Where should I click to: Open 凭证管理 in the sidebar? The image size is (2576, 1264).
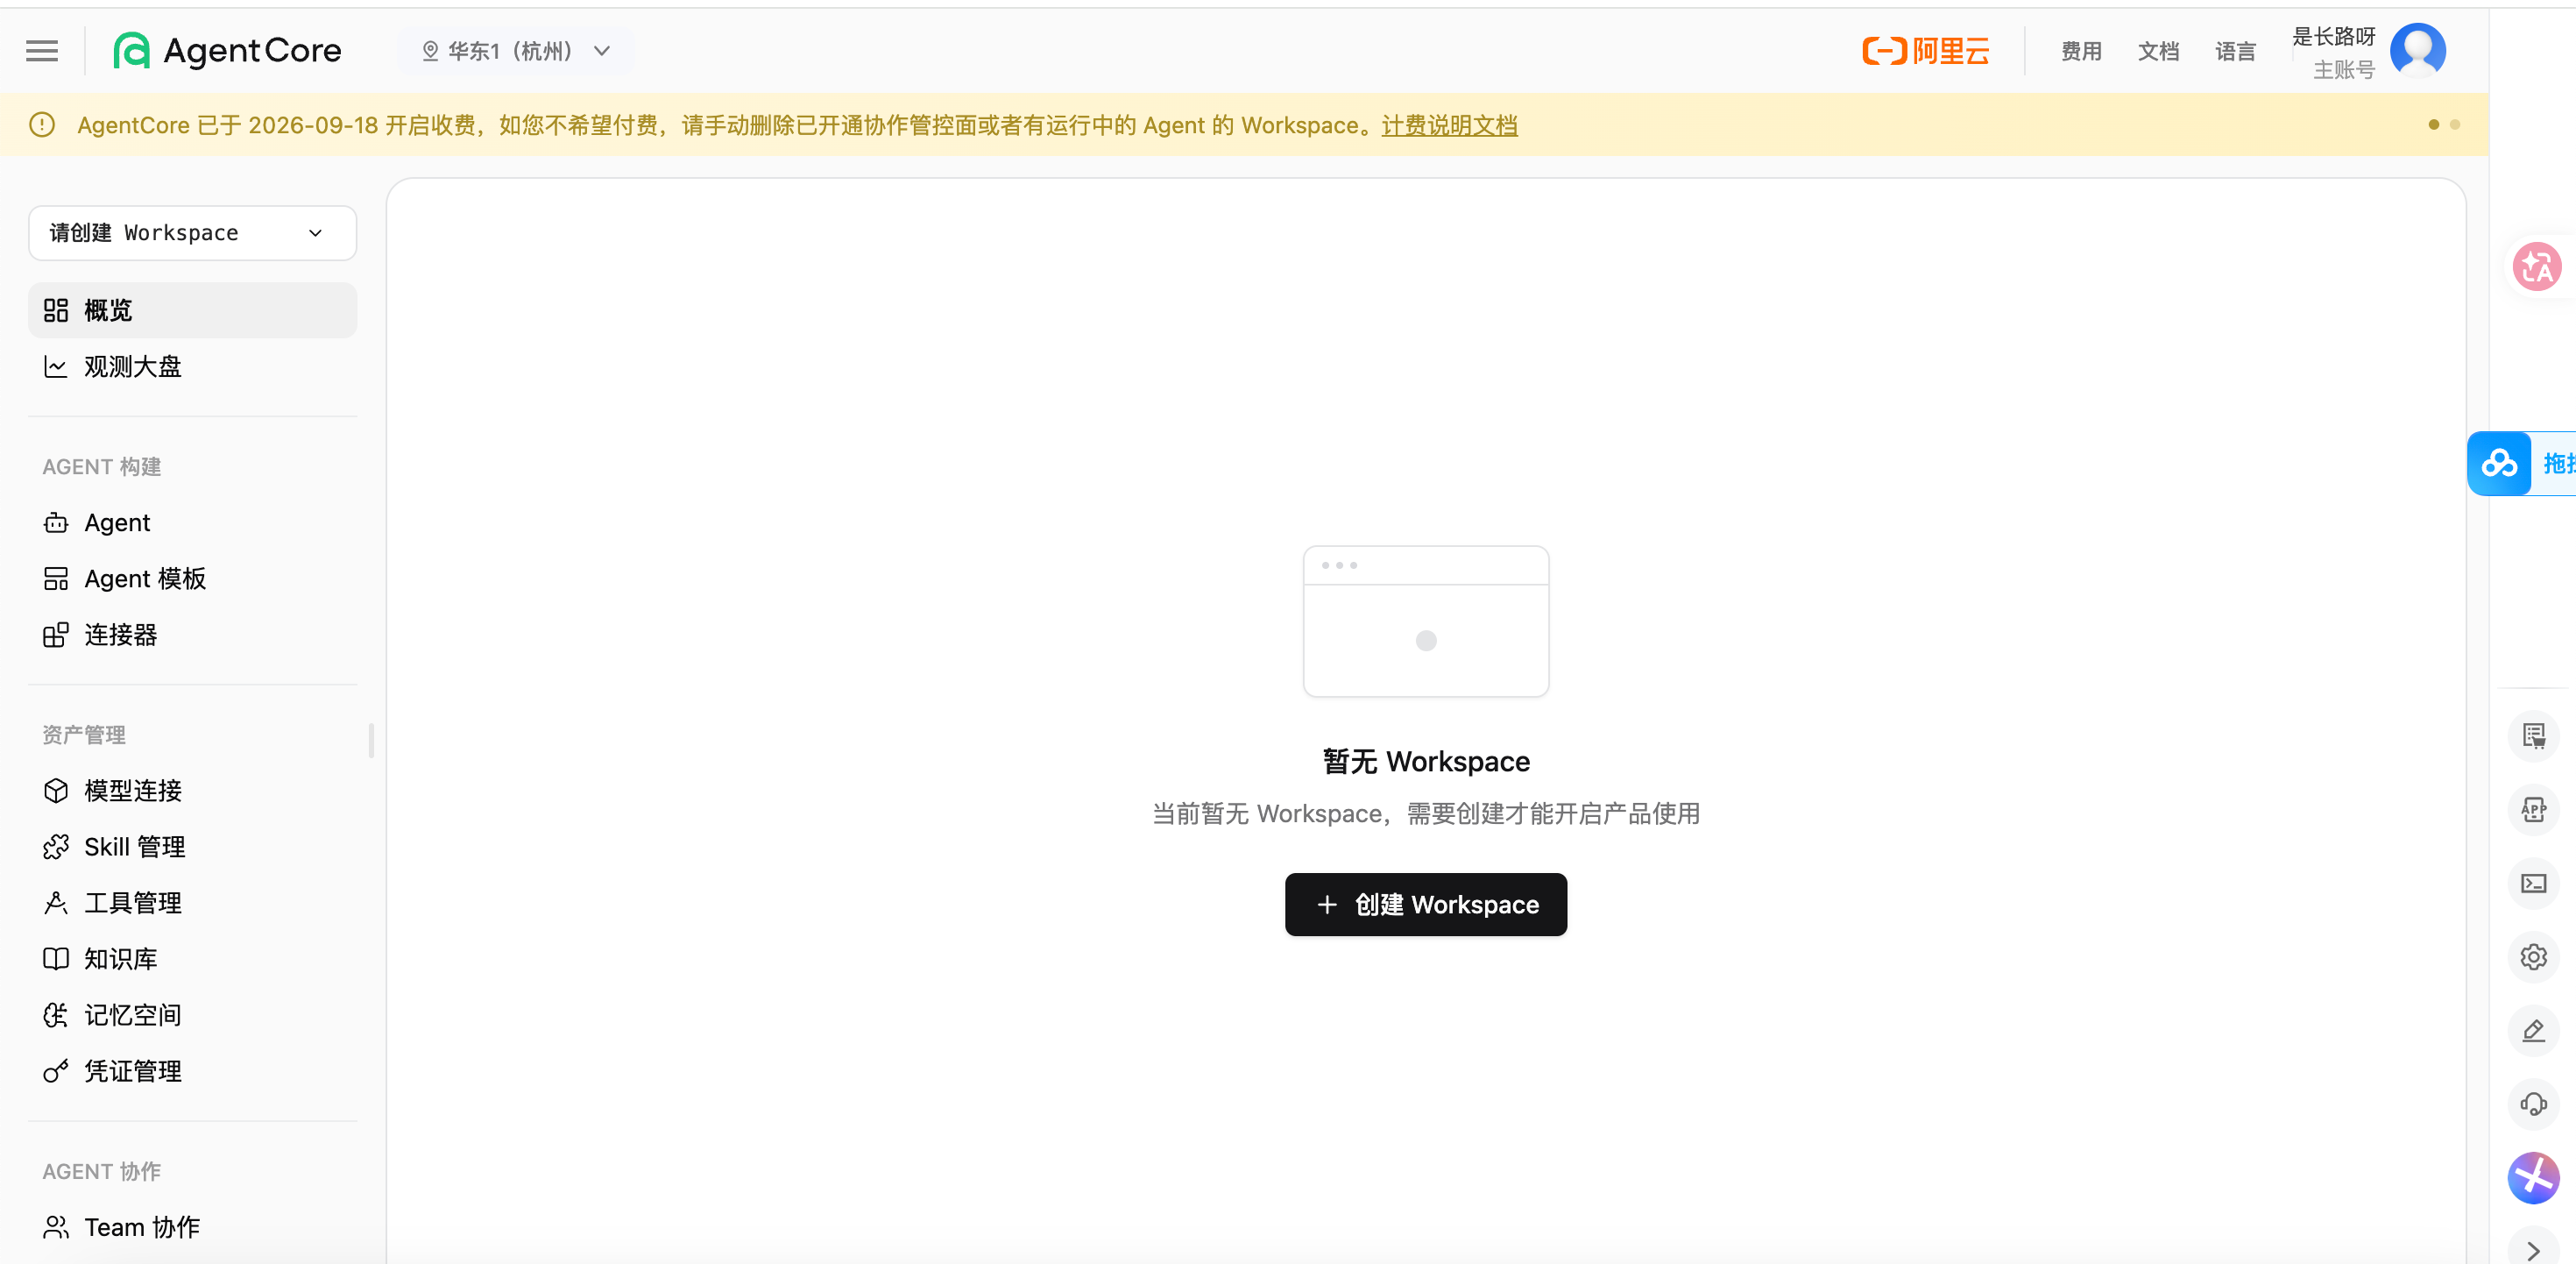coord(192,1071)
